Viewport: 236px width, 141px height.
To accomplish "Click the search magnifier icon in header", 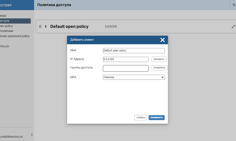I will coord(234,5).
